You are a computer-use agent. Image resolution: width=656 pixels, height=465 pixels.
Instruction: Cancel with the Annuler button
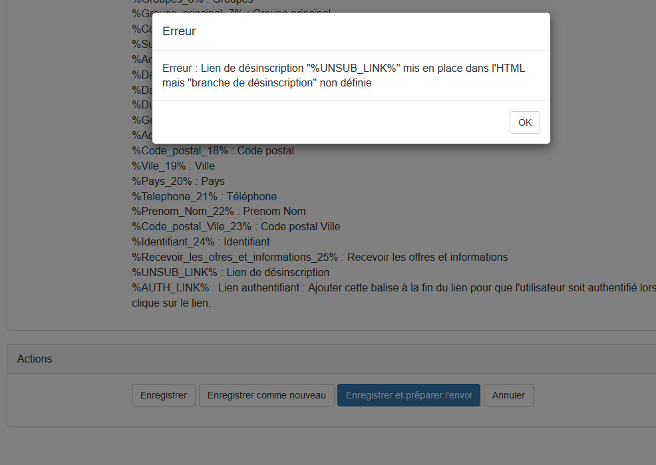(508, 395)
